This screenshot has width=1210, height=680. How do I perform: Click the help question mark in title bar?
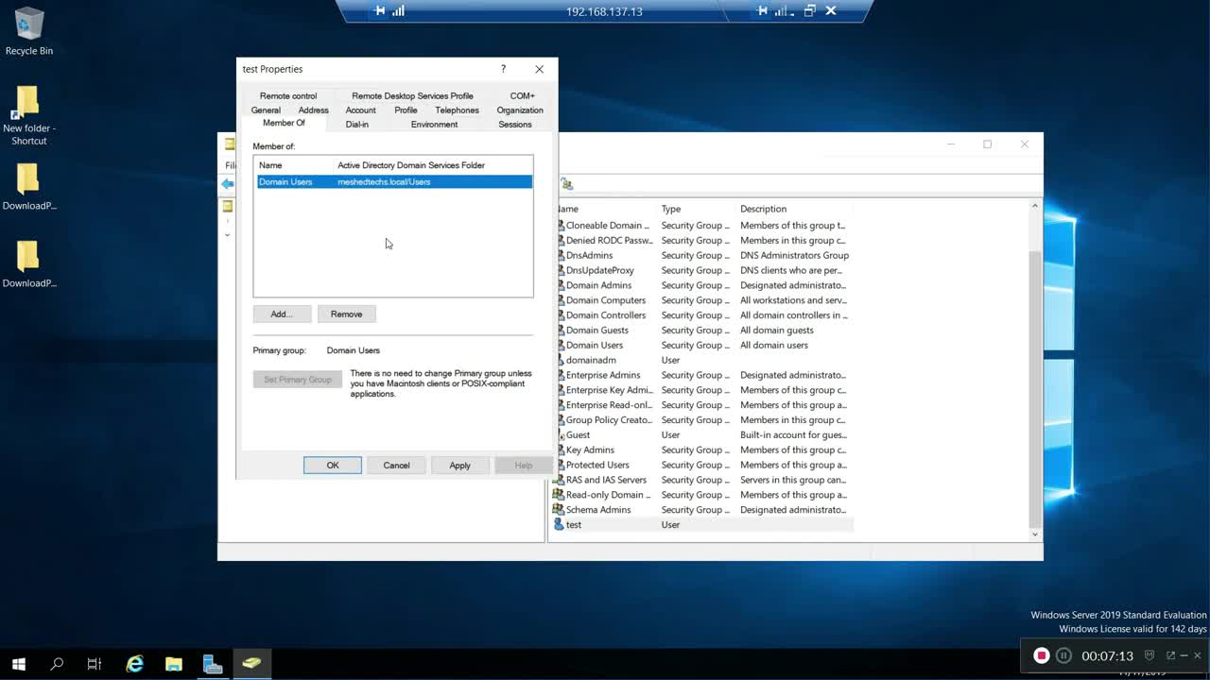pyautogui.click(x=503, y=69)
